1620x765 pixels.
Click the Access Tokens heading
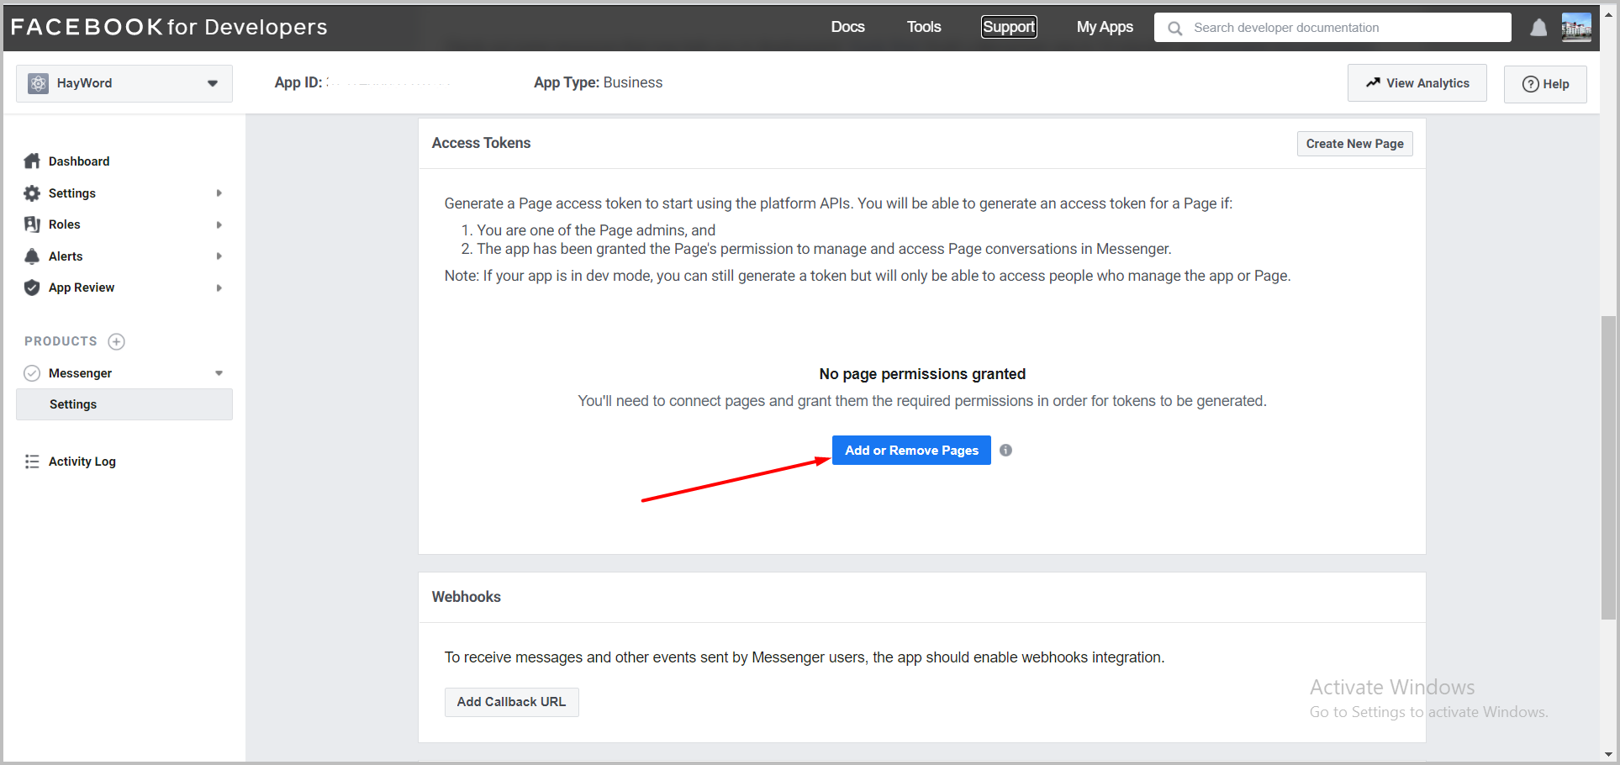(481, 143)
